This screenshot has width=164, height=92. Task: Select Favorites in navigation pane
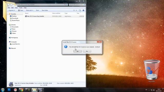point(13,14)
